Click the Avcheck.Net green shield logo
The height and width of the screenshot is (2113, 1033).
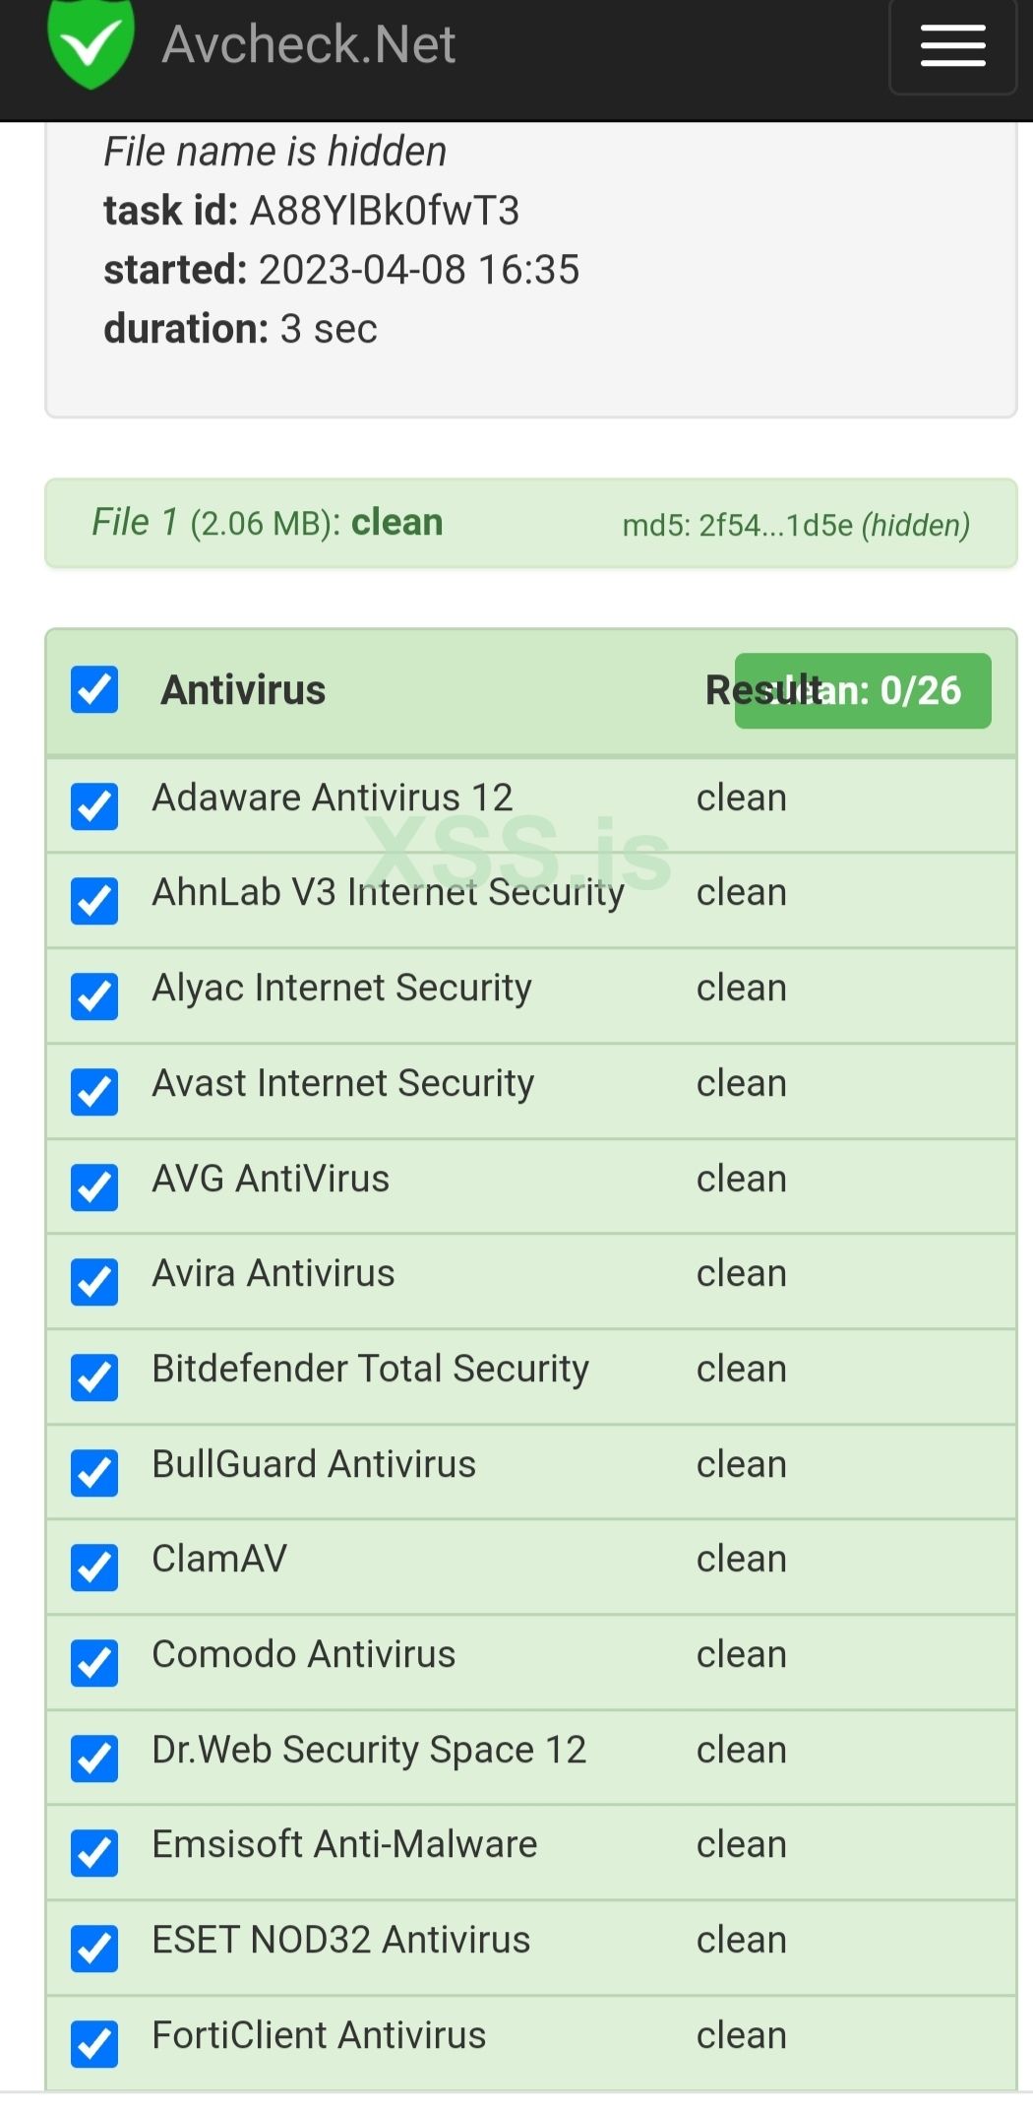point(91,43)
